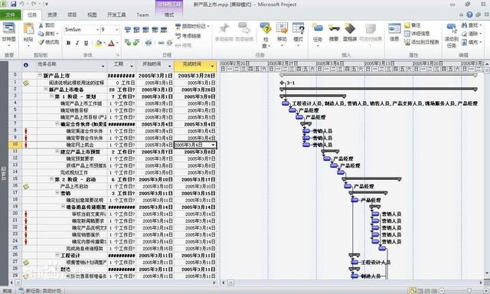
Task: Open the 文件 (File) tab
Action: 10,15
